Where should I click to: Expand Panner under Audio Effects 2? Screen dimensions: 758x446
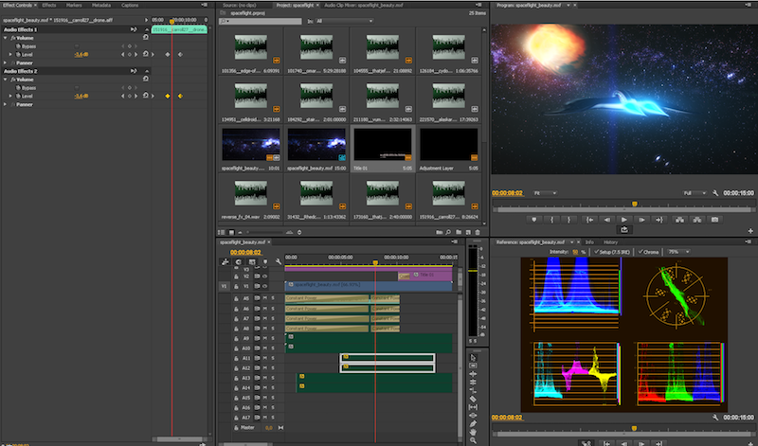click(6, 104)
